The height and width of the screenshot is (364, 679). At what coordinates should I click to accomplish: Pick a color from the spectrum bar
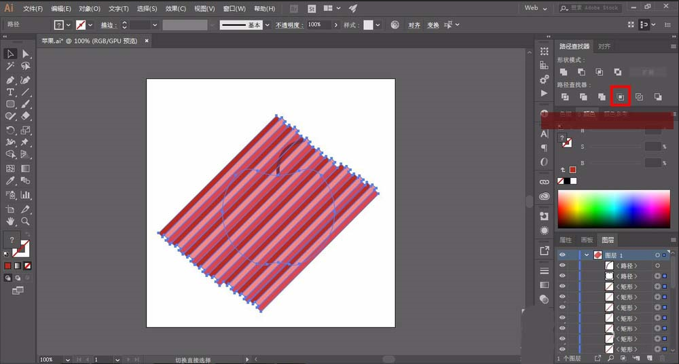[x=614, y=209]
